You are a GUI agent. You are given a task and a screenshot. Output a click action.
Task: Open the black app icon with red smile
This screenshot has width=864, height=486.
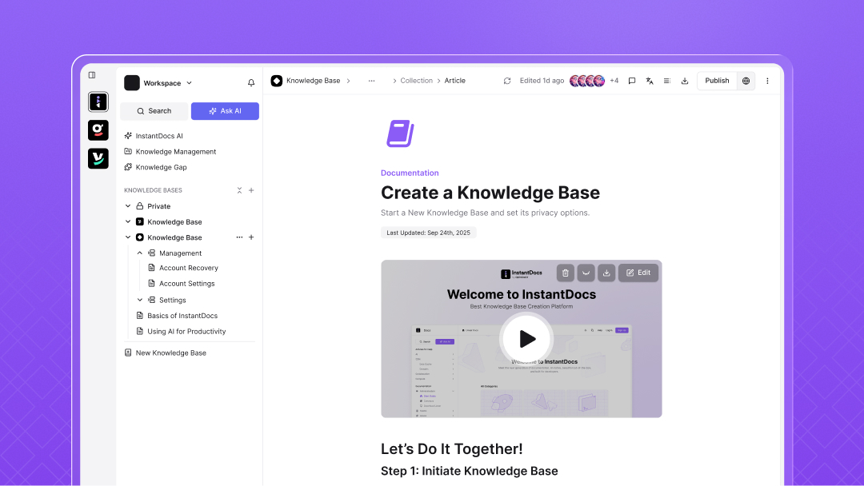tap(98, 130)
